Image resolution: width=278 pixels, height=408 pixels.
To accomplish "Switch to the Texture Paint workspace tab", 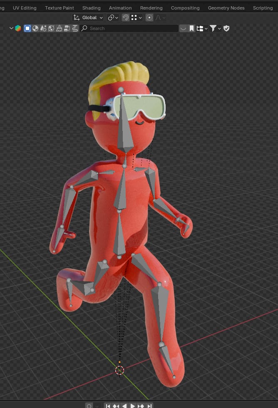I will [60, 8].
